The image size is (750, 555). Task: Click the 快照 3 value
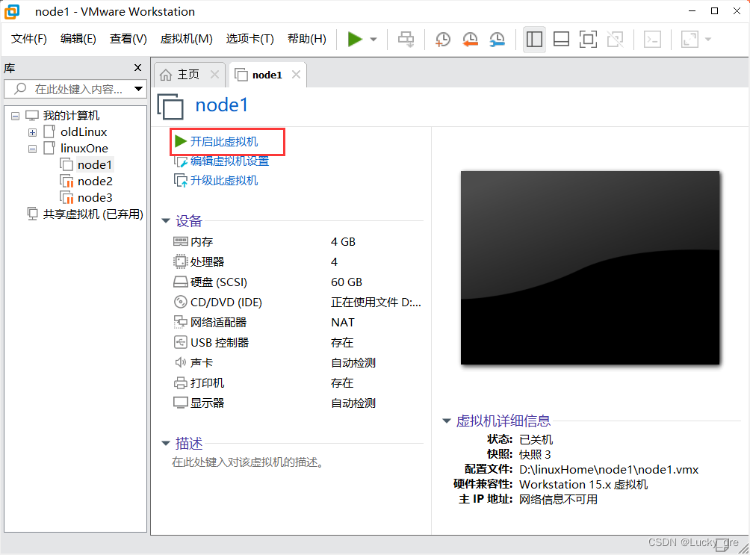click(x=535, y=454)
